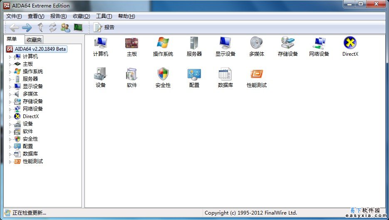Open the 安全性 shield icon in main pane
This screenshot has width=389, height=220.
[x=163, y=74]
